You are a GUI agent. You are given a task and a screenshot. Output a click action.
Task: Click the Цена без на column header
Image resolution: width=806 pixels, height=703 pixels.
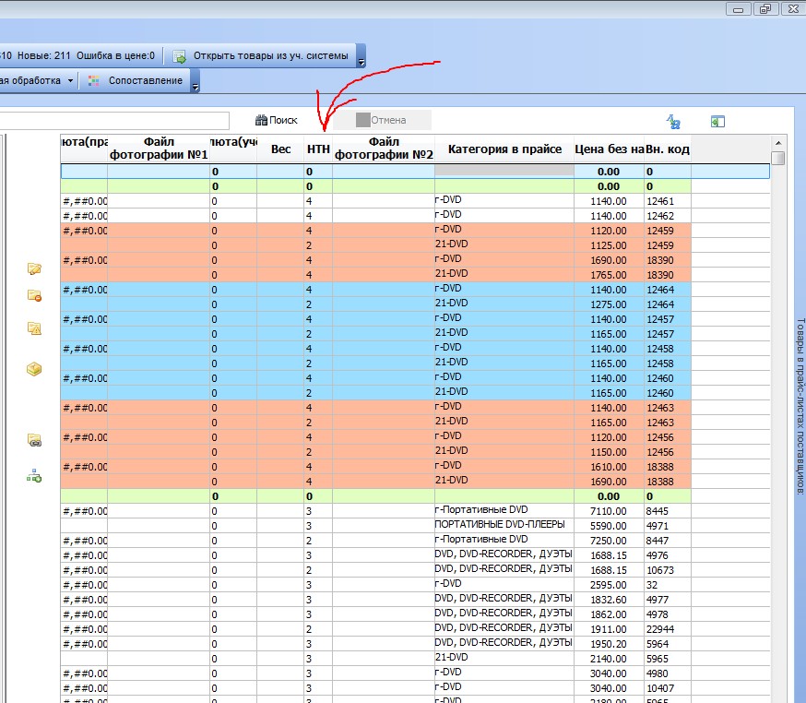pos(610,149)
